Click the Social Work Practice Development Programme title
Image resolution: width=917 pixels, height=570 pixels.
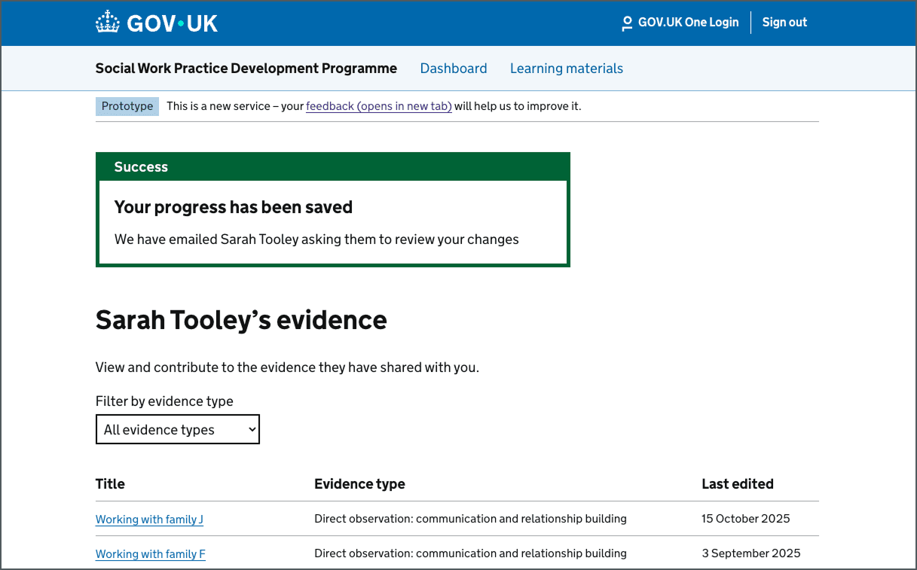pyautogui.click(x=246, y=68)
